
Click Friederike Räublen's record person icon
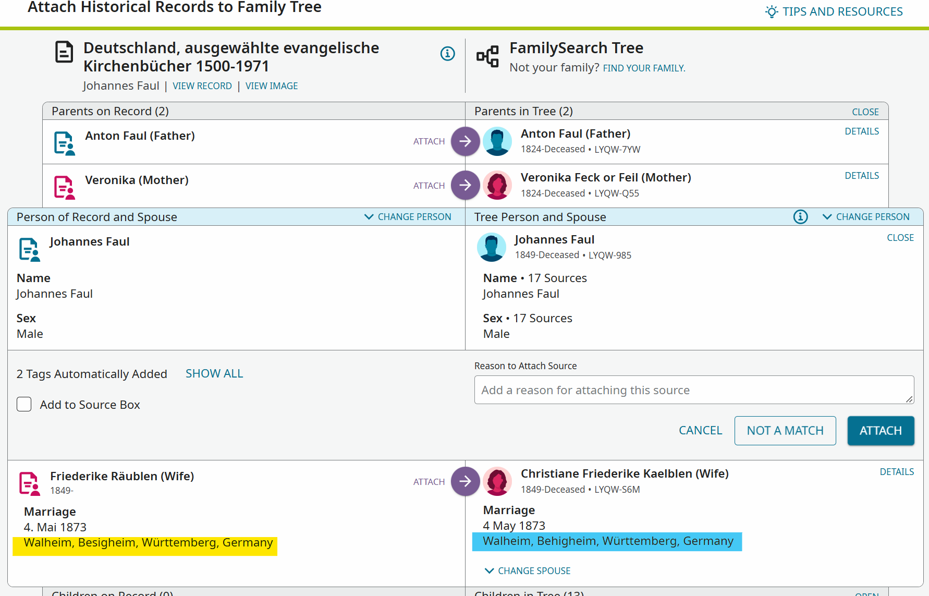coord(30,483)
